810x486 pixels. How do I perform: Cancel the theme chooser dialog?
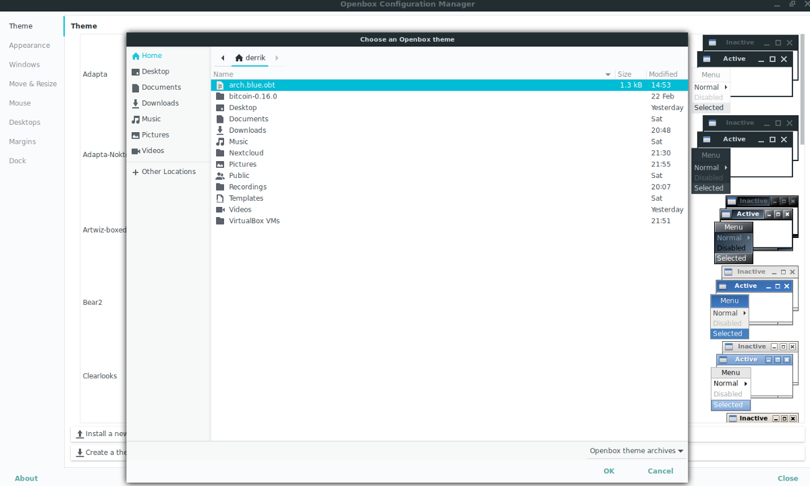(660, 471)
